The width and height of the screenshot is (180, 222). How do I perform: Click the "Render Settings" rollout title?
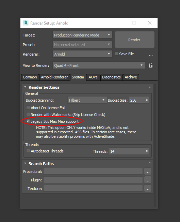[x=44, y=87]
